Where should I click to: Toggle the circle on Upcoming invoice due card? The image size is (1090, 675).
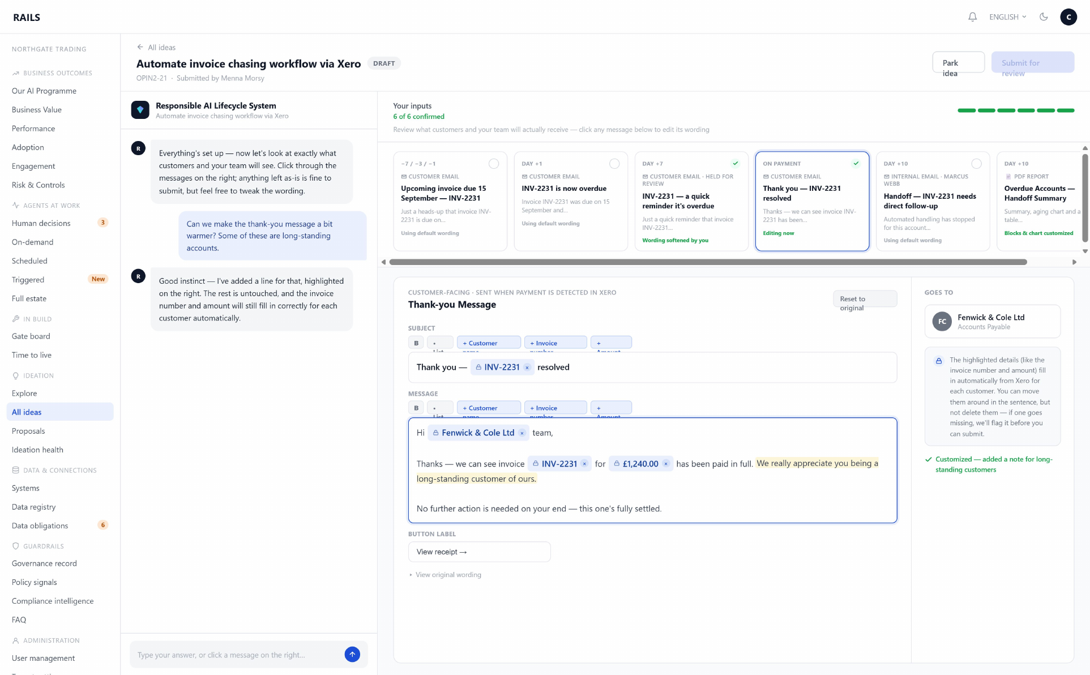(x=494, y=164)
